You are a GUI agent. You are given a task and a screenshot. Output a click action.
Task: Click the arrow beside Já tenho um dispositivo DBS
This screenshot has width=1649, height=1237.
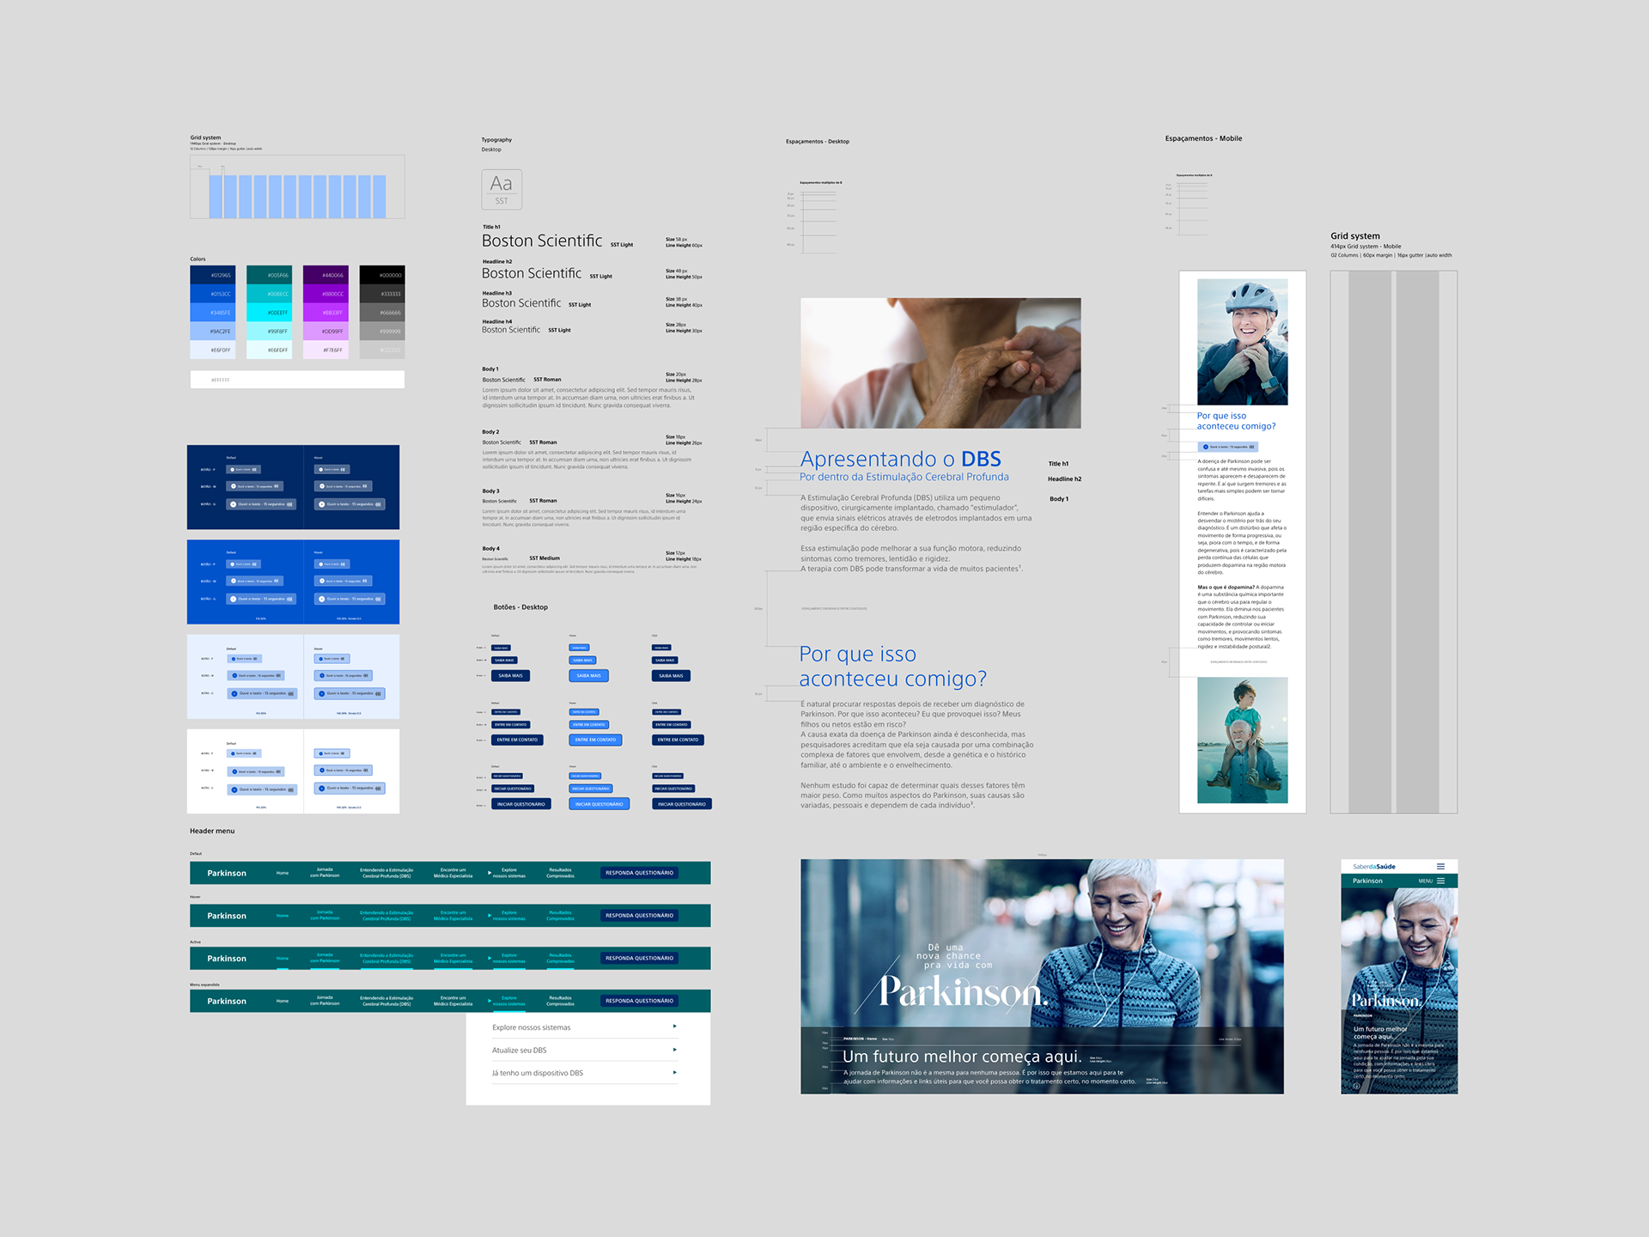pos(674,1072)
